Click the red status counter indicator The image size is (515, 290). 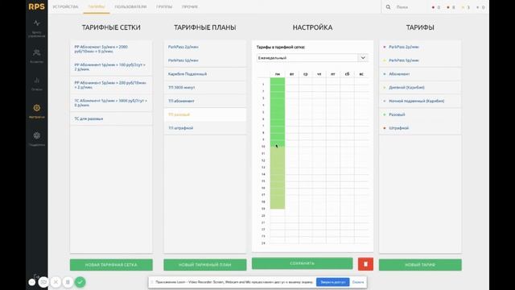[436, 7]
